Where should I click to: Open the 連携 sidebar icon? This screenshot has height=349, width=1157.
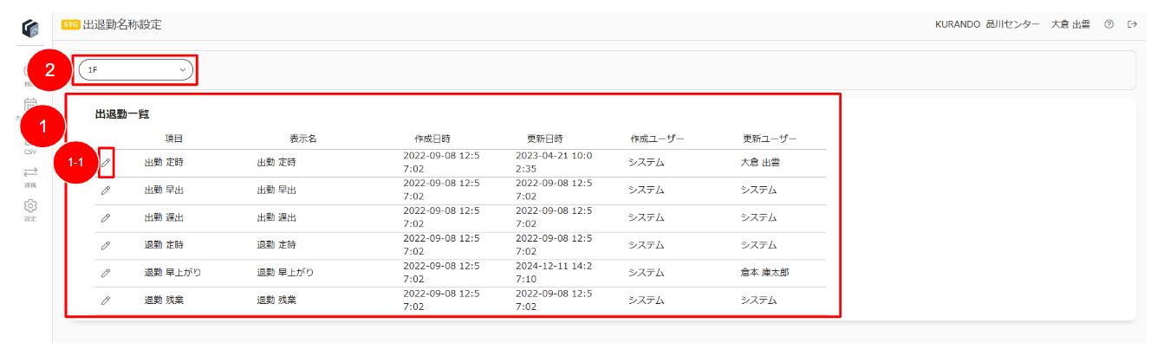pos(30,176)
